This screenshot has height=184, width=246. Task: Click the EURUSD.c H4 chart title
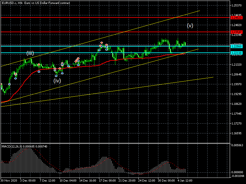tap(36, 3)
